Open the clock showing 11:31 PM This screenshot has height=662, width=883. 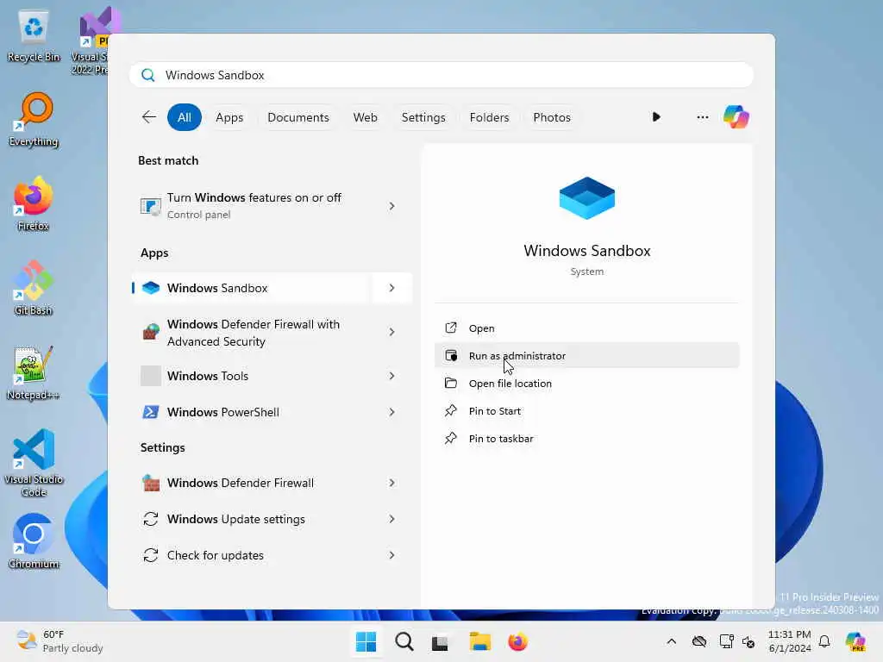[790, 641]
